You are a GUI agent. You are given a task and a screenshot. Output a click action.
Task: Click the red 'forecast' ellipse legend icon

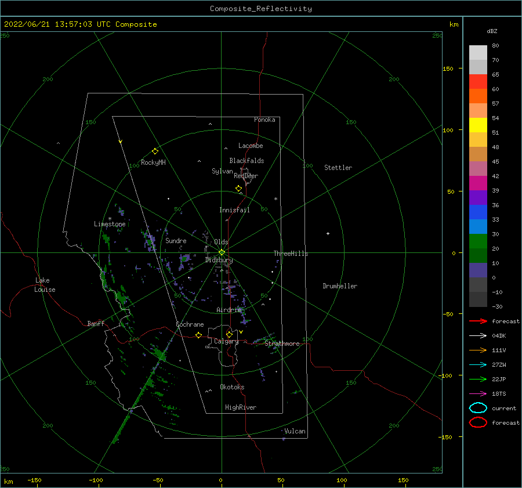478,422
